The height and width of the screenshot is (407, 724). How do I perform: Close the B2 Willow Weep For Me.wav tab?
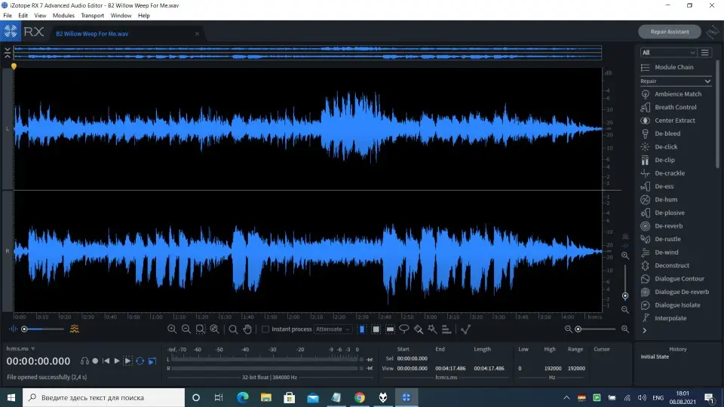tap(197, 34)
